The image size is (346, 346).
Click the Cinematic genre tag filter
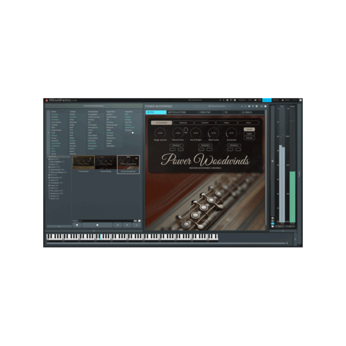click(x=55, y=119)
